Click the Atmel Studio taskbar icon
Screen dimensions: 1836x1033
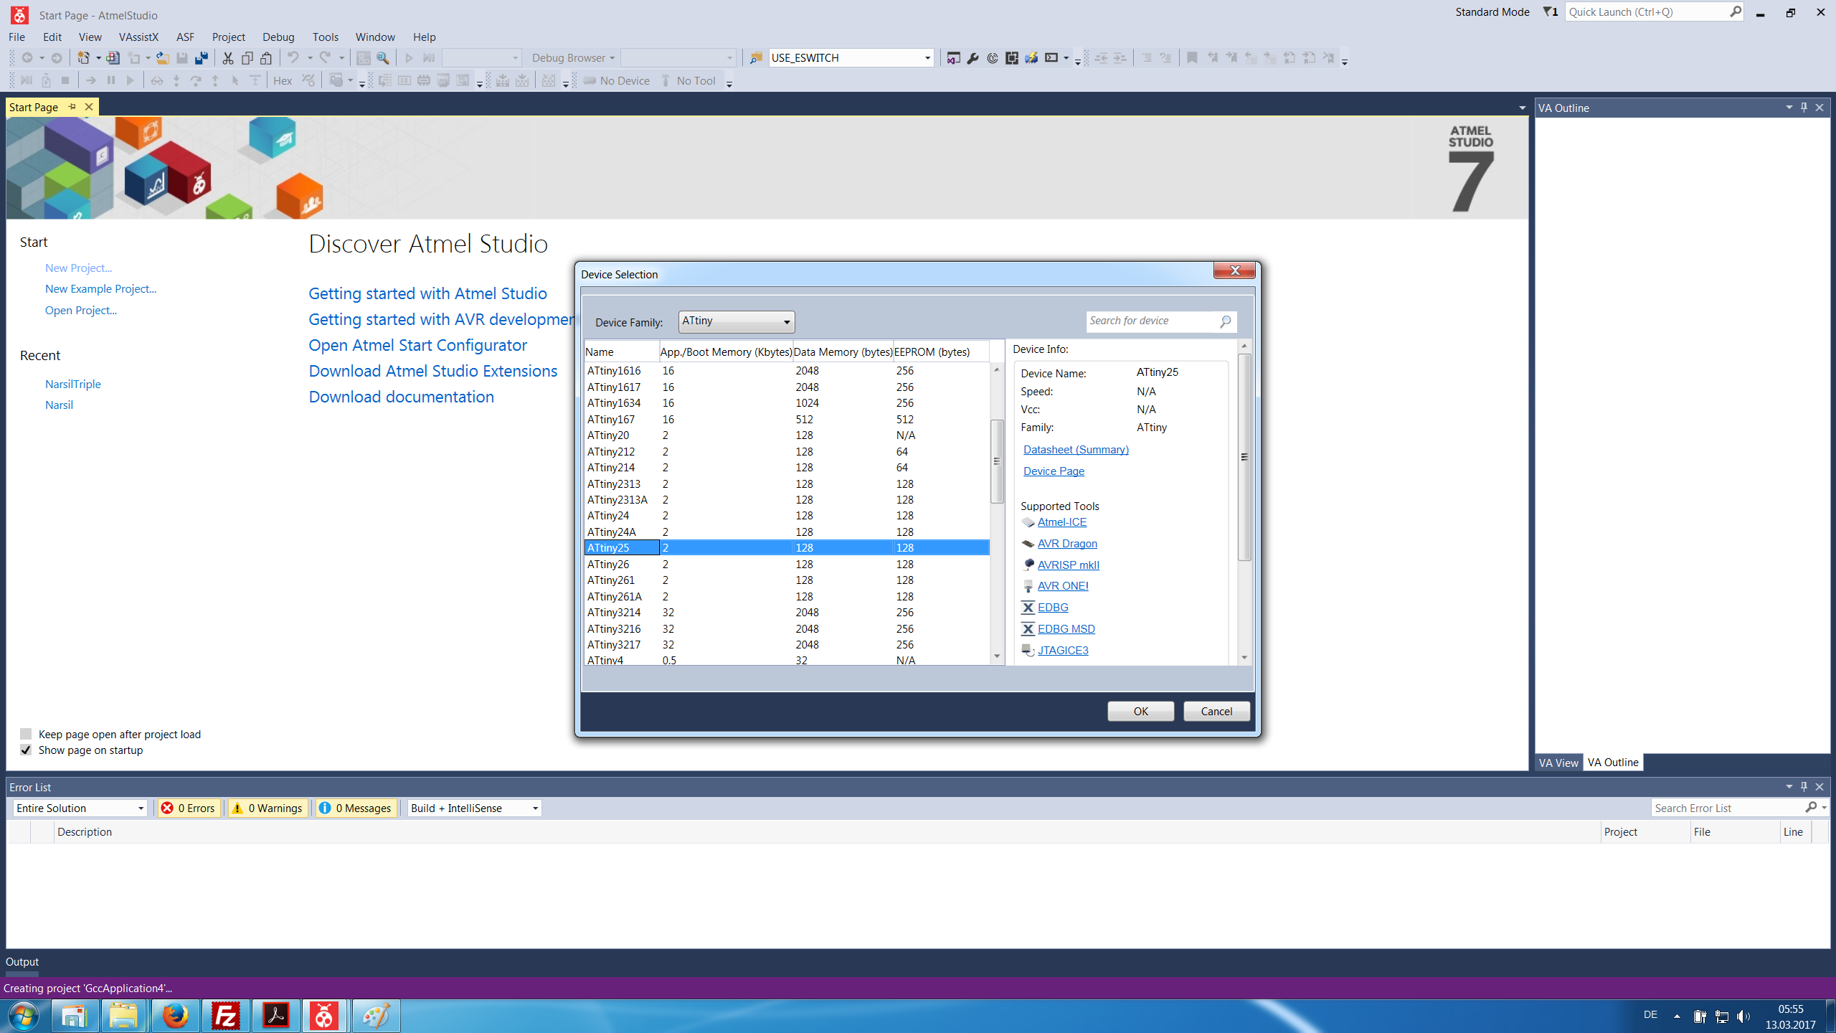click(x=325, y=1016)
